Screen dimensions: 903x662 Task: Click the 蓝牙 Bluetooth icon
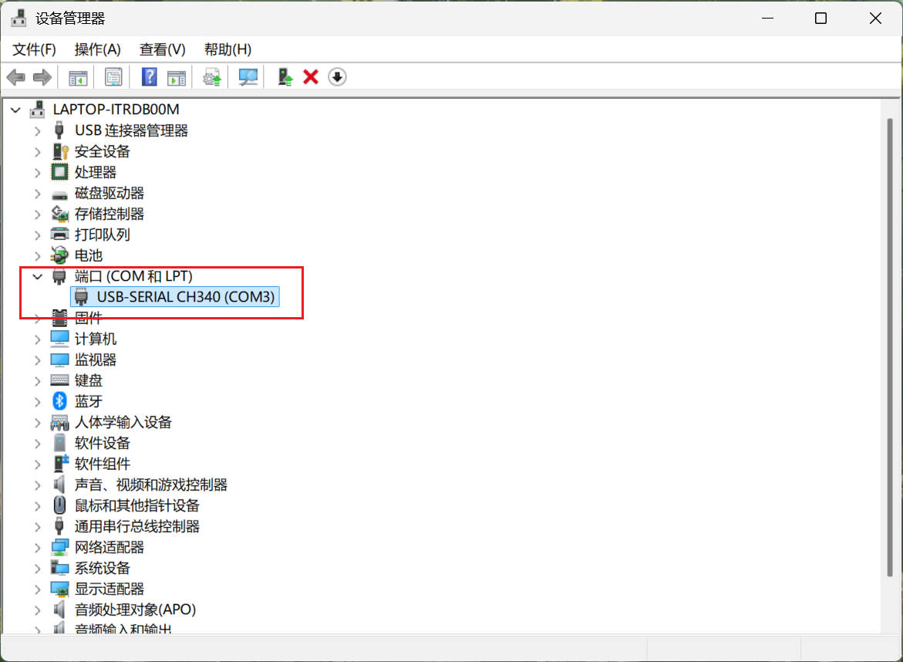(x=59, y=401)
